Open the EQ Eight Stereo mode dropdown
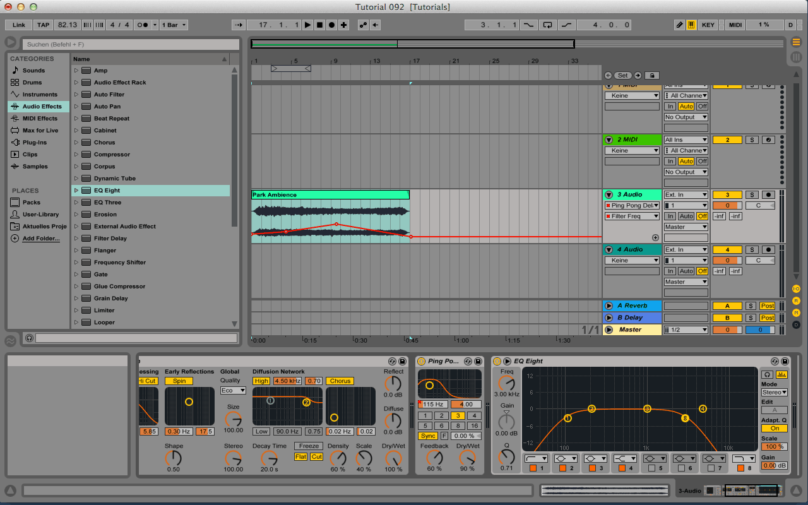The width and height of the screenshot is (808, 505). click(774, 393)
